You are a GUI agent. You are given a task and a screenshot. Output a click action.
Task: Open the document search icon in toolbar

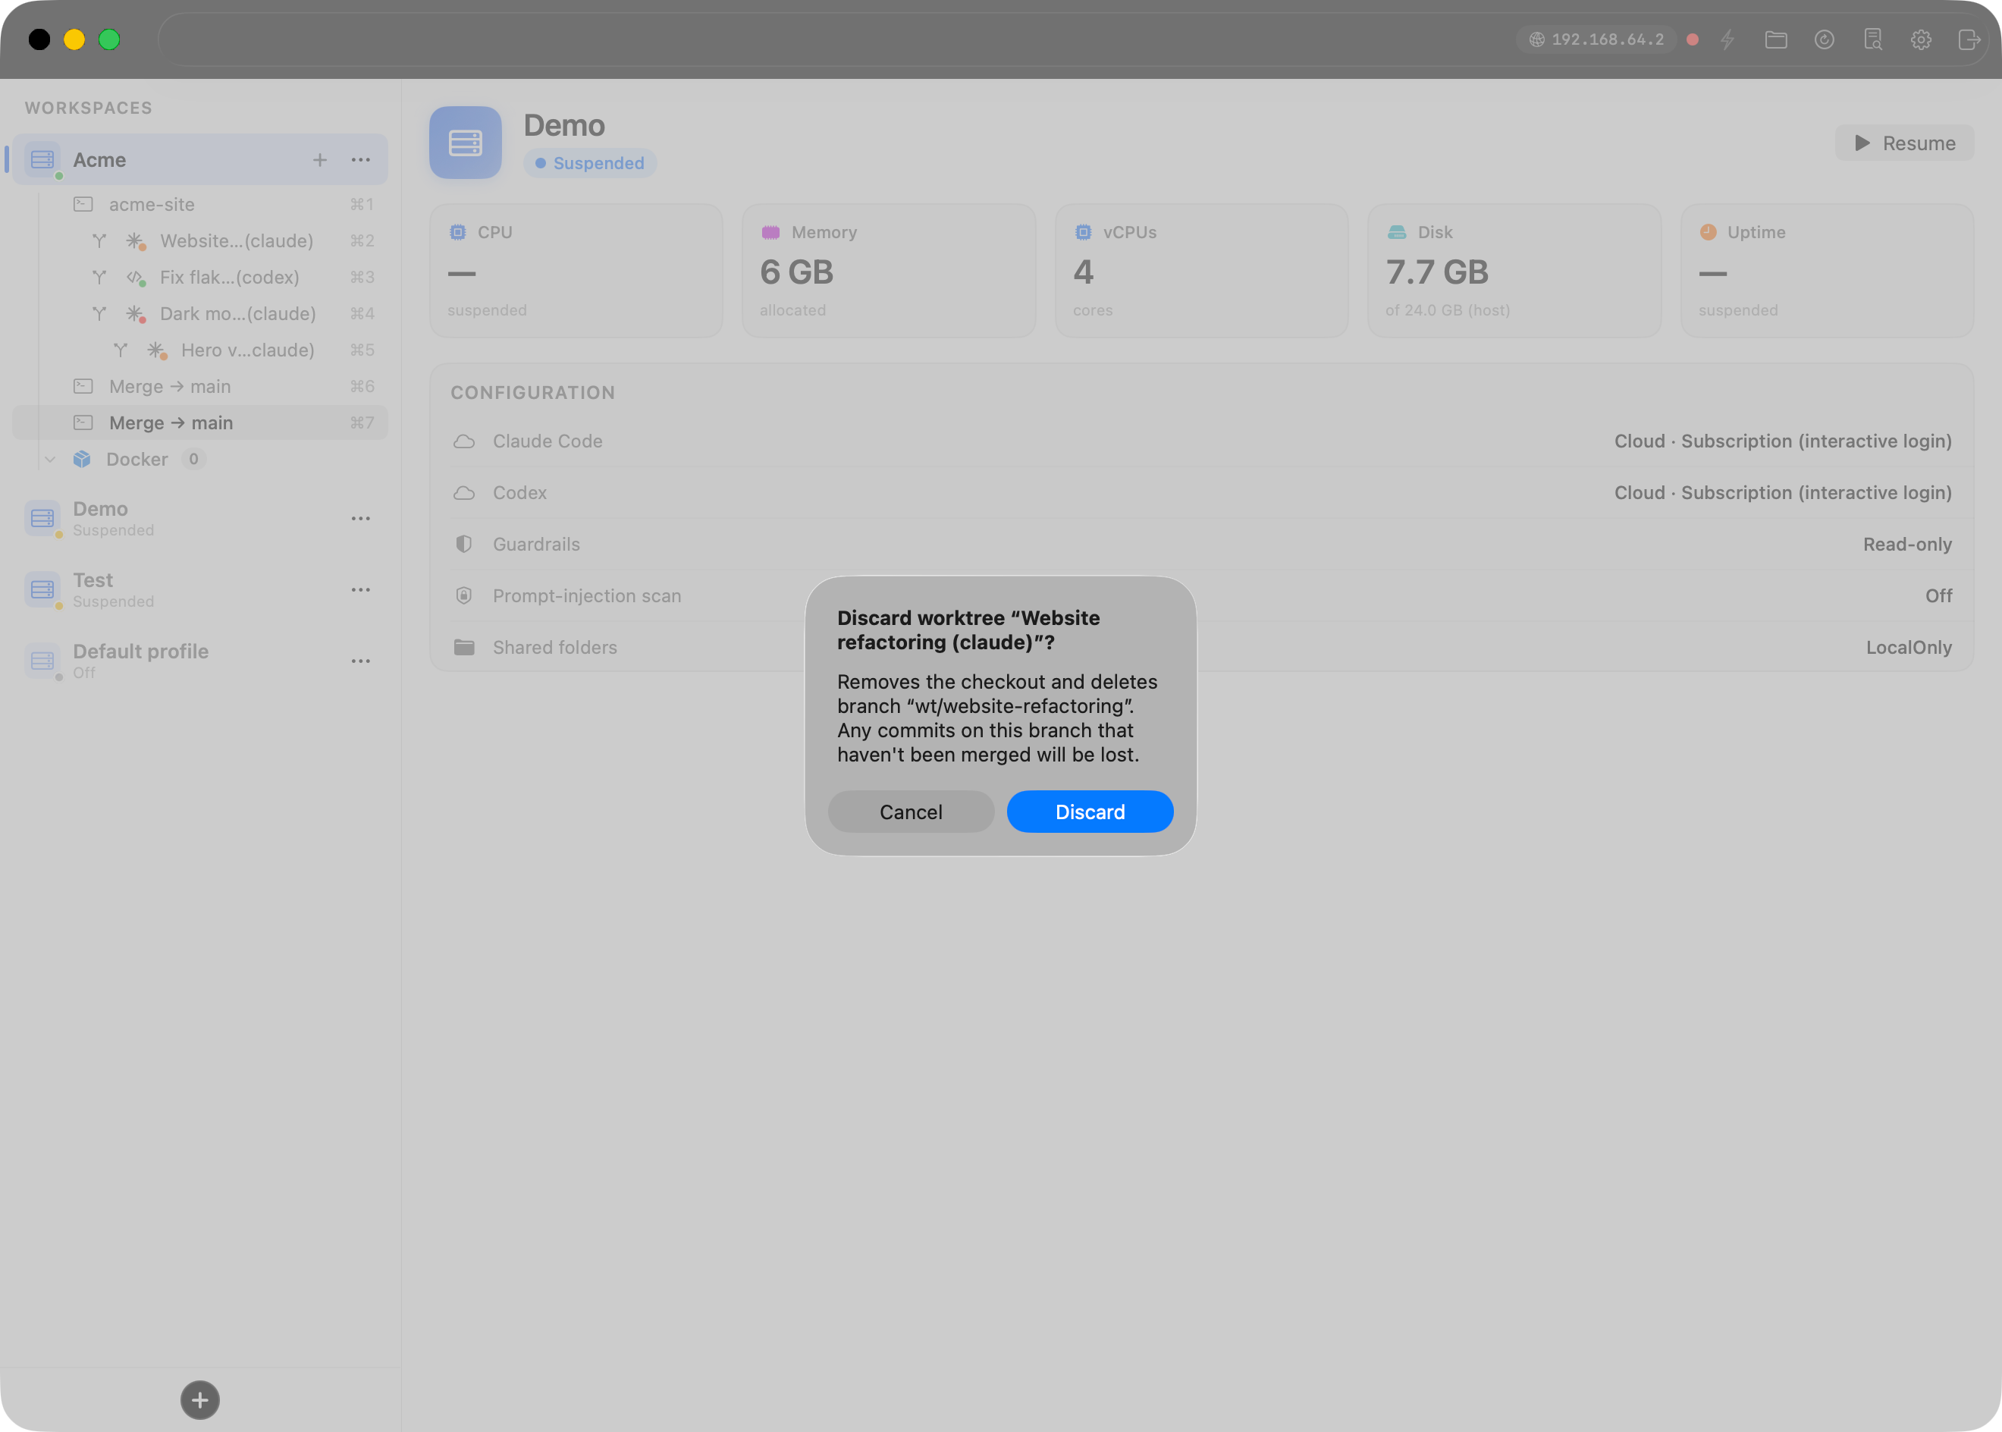(1872, 39)
